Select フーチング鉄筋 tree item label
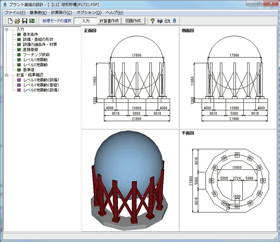The height and width of the screenshot is (243, 280). coord(36,55)
